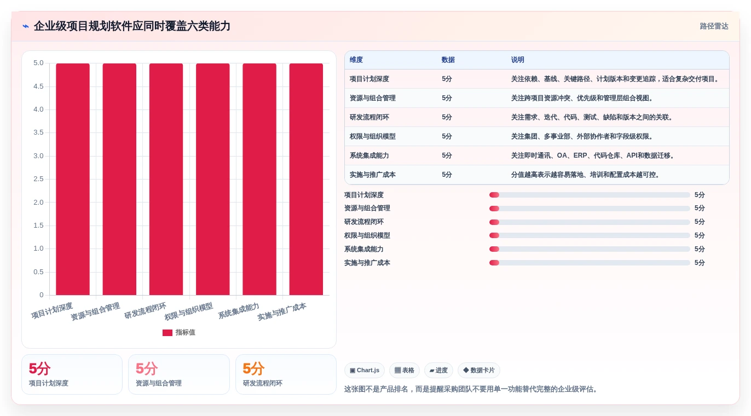Viewport: 751px width, 416px height.
Task: Select the 数据卡片 tag chip
Action: click(x=479, y=371)
